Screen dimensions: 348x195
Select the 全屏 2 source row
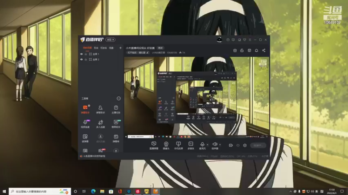(101, 59)
